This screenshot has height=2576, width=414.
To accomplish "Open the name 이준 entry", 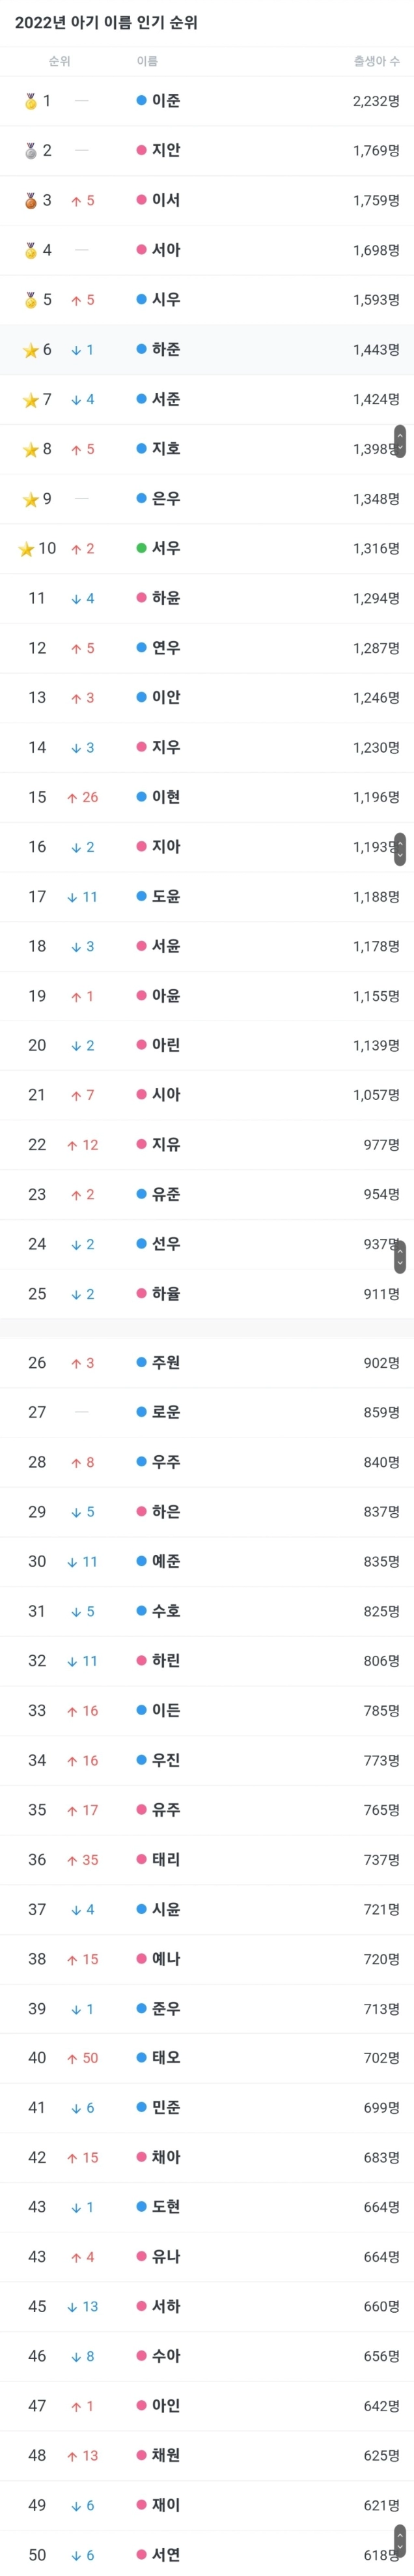I will [x=166, y=101].
